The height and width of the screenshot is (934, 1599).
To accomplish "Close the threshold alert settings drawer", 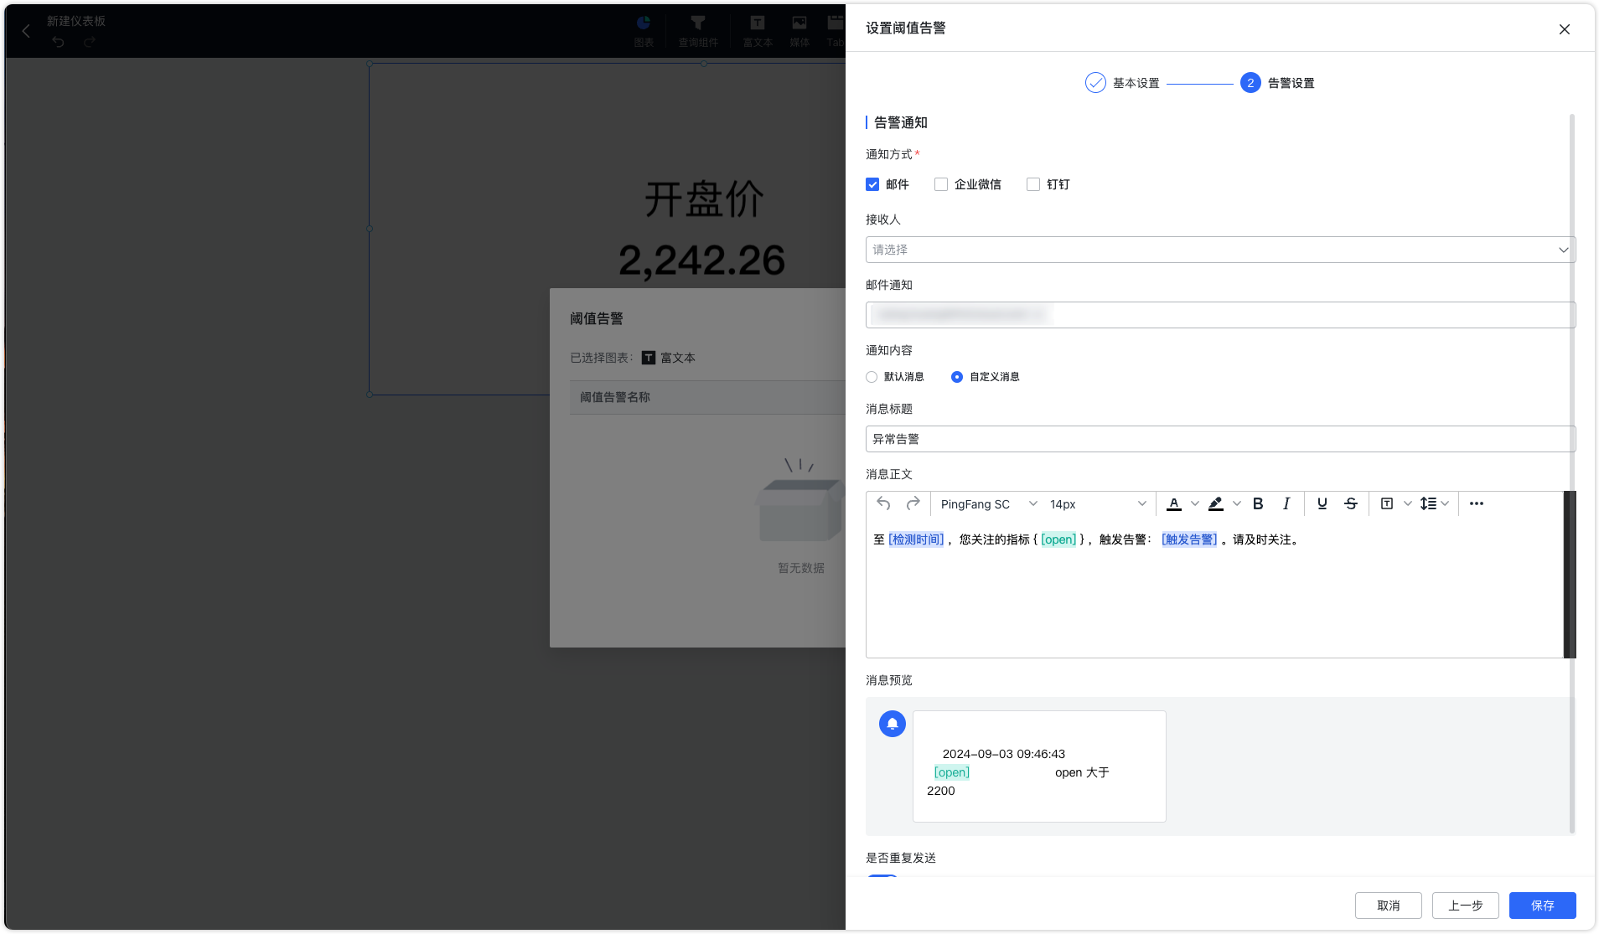I will pos(1565,29).
